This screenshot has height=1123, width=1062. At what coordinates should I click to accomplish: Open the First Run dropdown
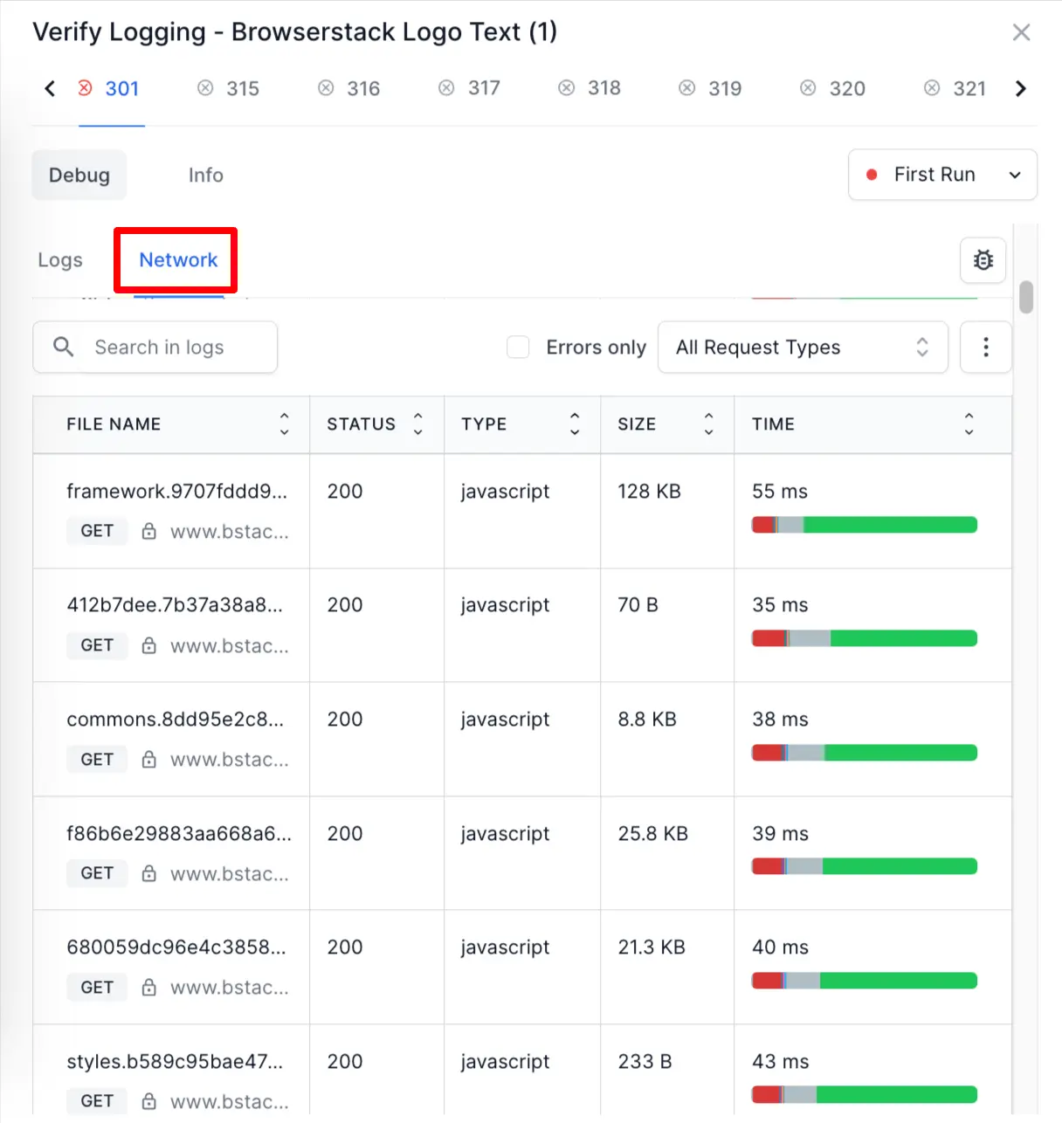(x=942, y=175)
